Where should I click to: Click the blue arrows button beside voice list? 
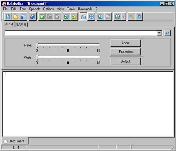167,33
